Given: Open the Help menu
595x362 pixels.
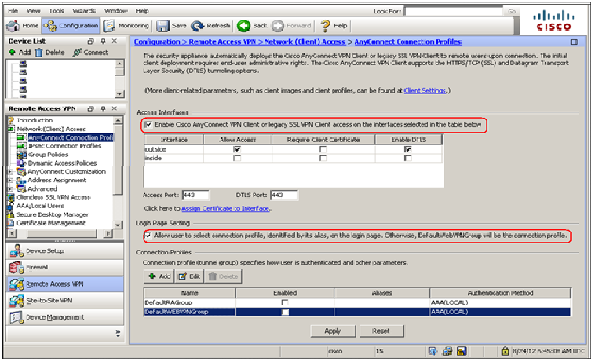Looking at the screenshot, I should pos(142,11).
